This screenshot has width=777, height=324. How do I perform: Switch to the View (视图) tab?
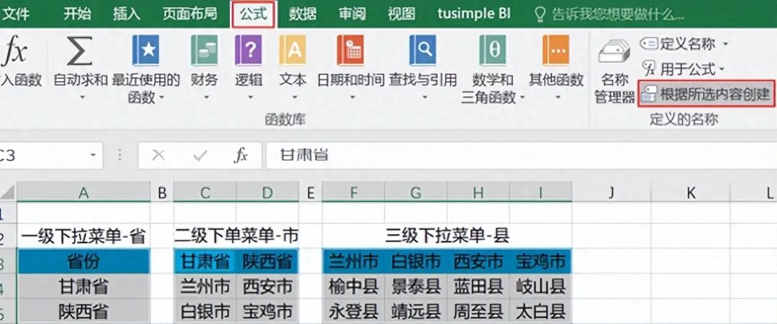click(401, 14)
